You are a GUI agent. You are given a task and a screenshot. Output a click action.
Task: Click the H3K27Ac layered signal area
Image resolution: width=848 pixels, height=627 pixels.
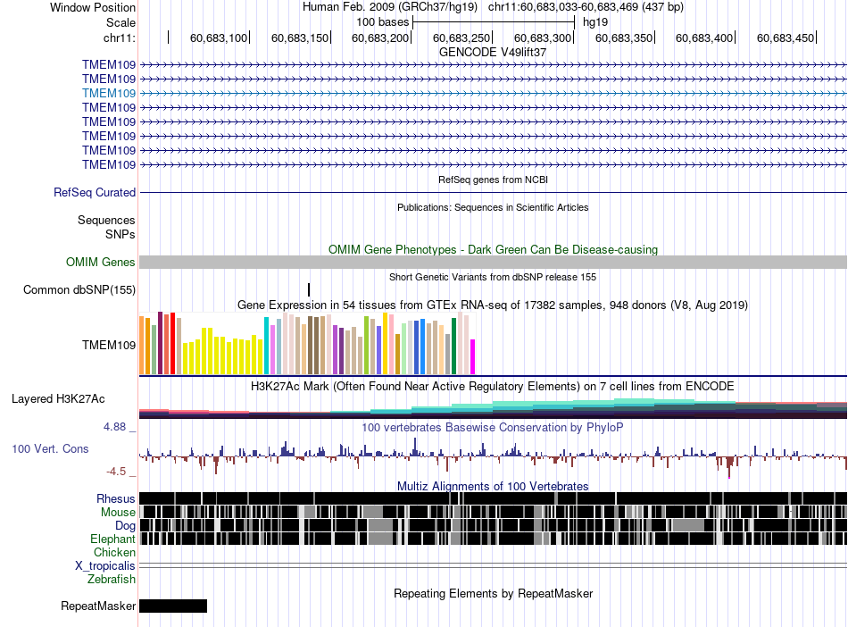(x=494, y=408)
